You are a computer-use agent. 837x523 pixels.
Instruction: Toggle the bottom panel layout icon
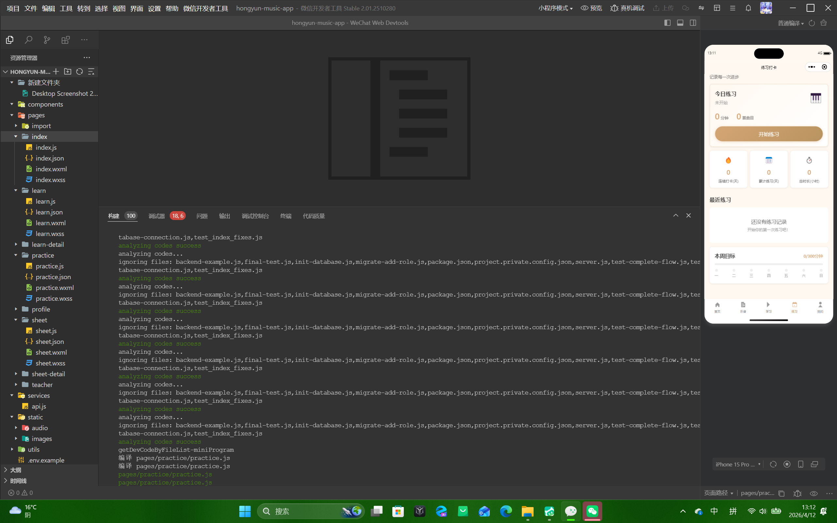pyautogui.click(x=680, y=23)
